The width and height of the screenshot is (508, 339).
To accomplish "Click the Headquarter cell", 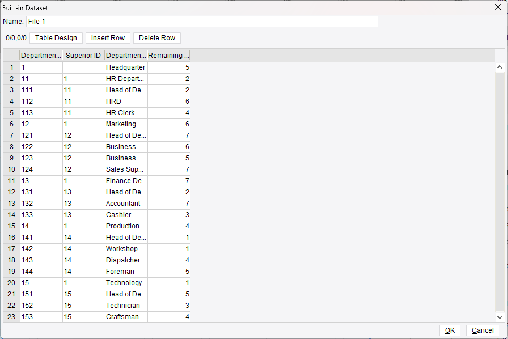I will [x=126, y=67].
